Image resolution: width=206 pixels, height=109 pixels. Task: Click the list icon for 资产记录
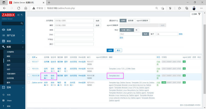click(4, 35)
